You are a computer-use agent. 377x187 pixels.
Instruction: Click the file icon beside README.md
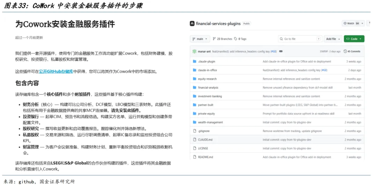tap(194, 157)
